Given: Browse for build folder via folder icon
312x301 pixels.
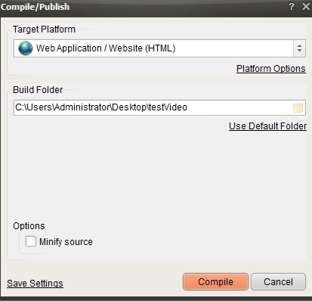Looking at the screenshot, I should click(298, 108).
